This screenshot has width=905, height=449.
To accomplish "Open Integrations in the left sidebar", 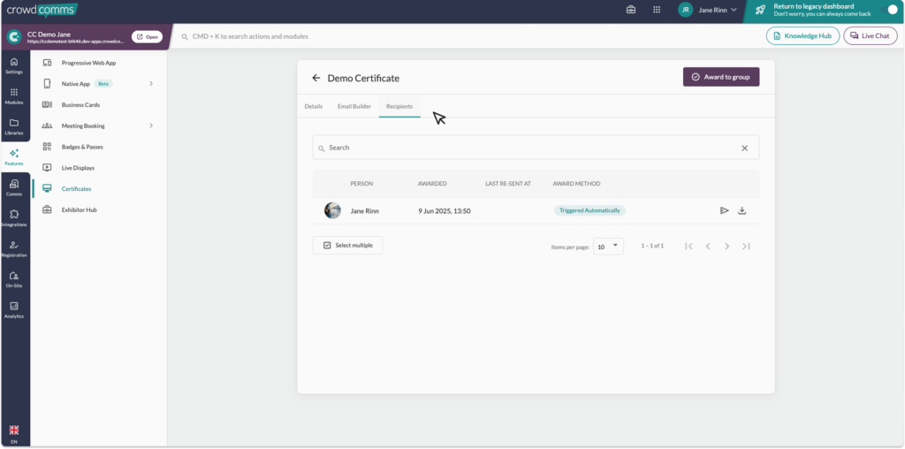I will [x=14, y=217].
